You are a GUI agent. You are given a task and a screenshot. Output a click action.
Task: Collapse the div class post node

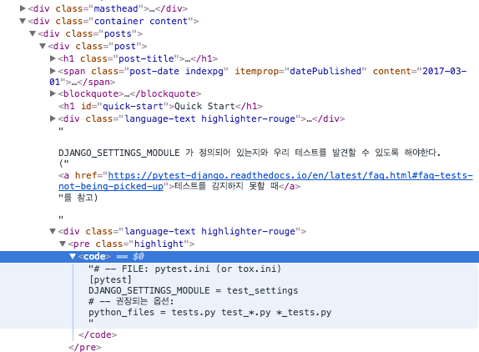point(43,46)
